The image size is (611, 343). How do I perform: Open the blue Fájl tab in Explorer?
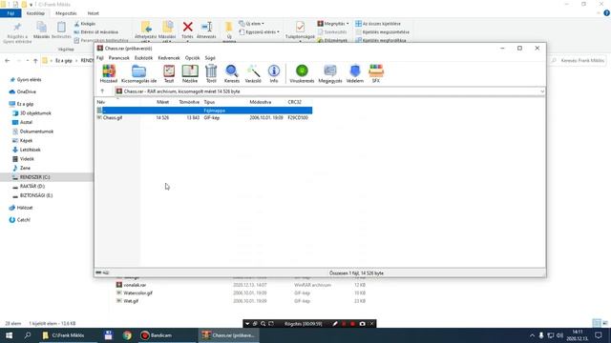coord(11,13)
